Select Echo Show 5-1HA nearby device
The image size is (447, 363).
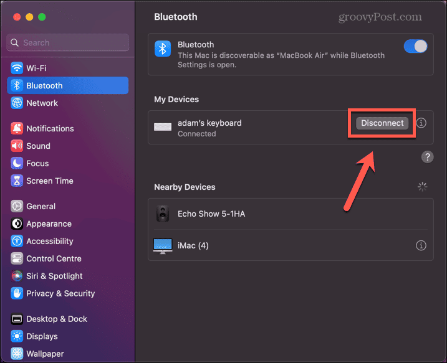(291, 214)
